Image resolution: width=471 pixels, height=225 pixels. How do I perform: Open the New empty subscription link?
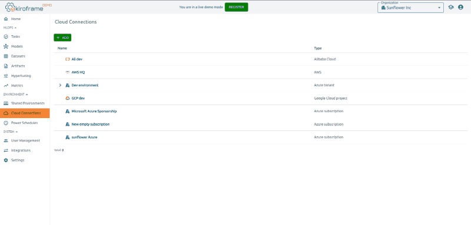pyautogui.click(x=91, y=125)
